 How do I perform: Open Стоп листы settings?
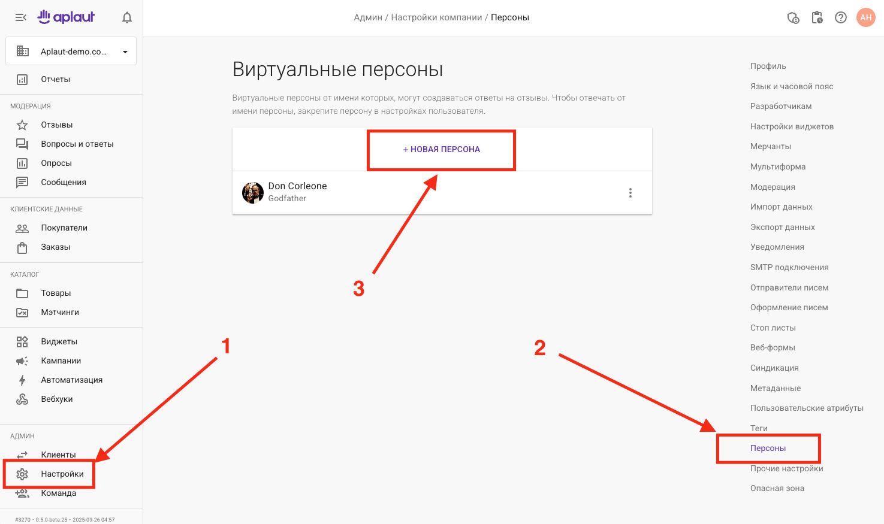click(773, 328)
